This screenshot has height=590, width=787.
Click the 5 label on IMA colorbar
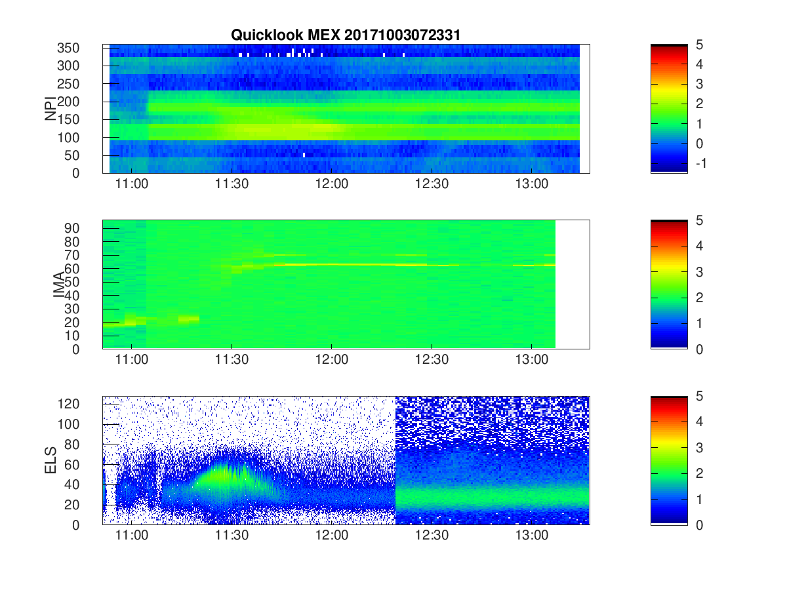[x=699, y=220]
